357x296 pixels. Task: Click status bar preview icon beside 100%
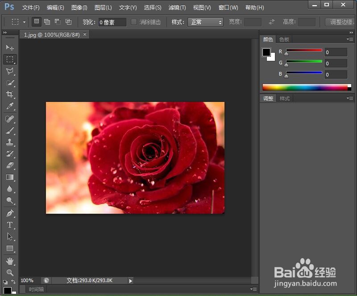coord(46,280)
